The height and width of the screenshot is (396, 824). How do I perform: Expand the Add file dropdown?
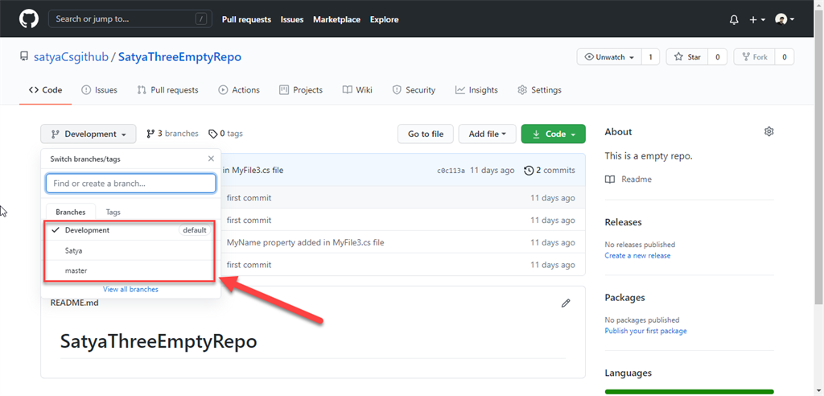(487, 134)
